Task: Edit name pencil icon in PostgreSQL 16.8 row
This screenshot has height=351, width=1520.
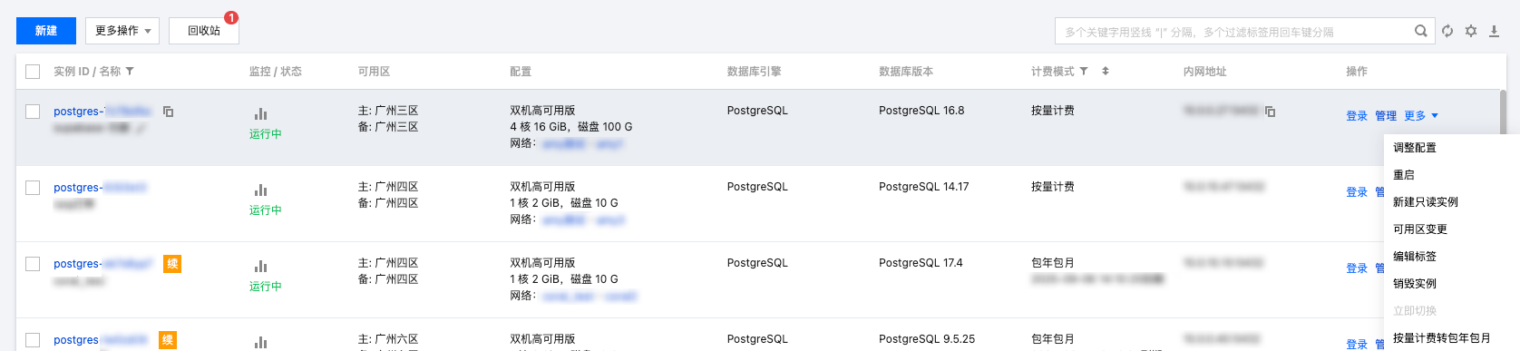Action: click(140, 129)
